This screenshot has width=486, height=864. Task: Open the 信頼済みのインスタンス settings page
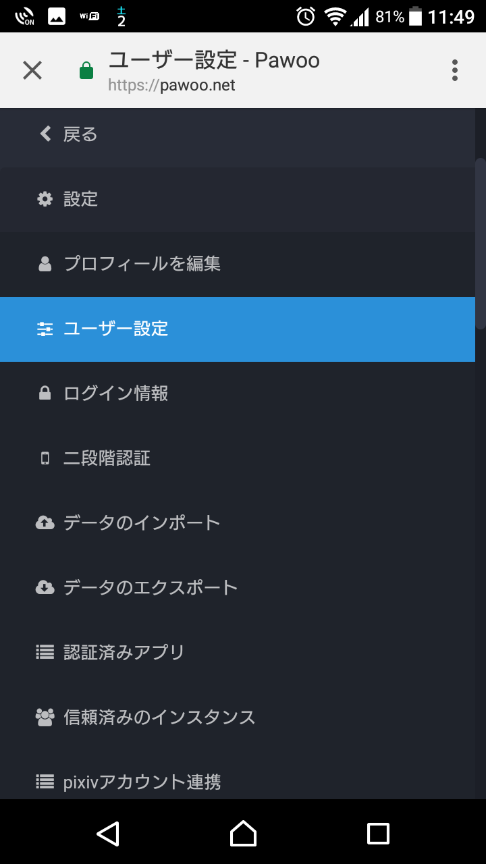tap(159, 717)
